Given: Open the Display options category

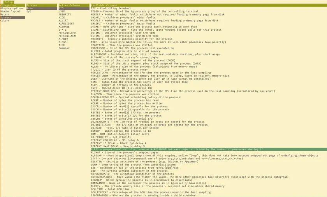Looking at the screenshot, I should (12, 8).
